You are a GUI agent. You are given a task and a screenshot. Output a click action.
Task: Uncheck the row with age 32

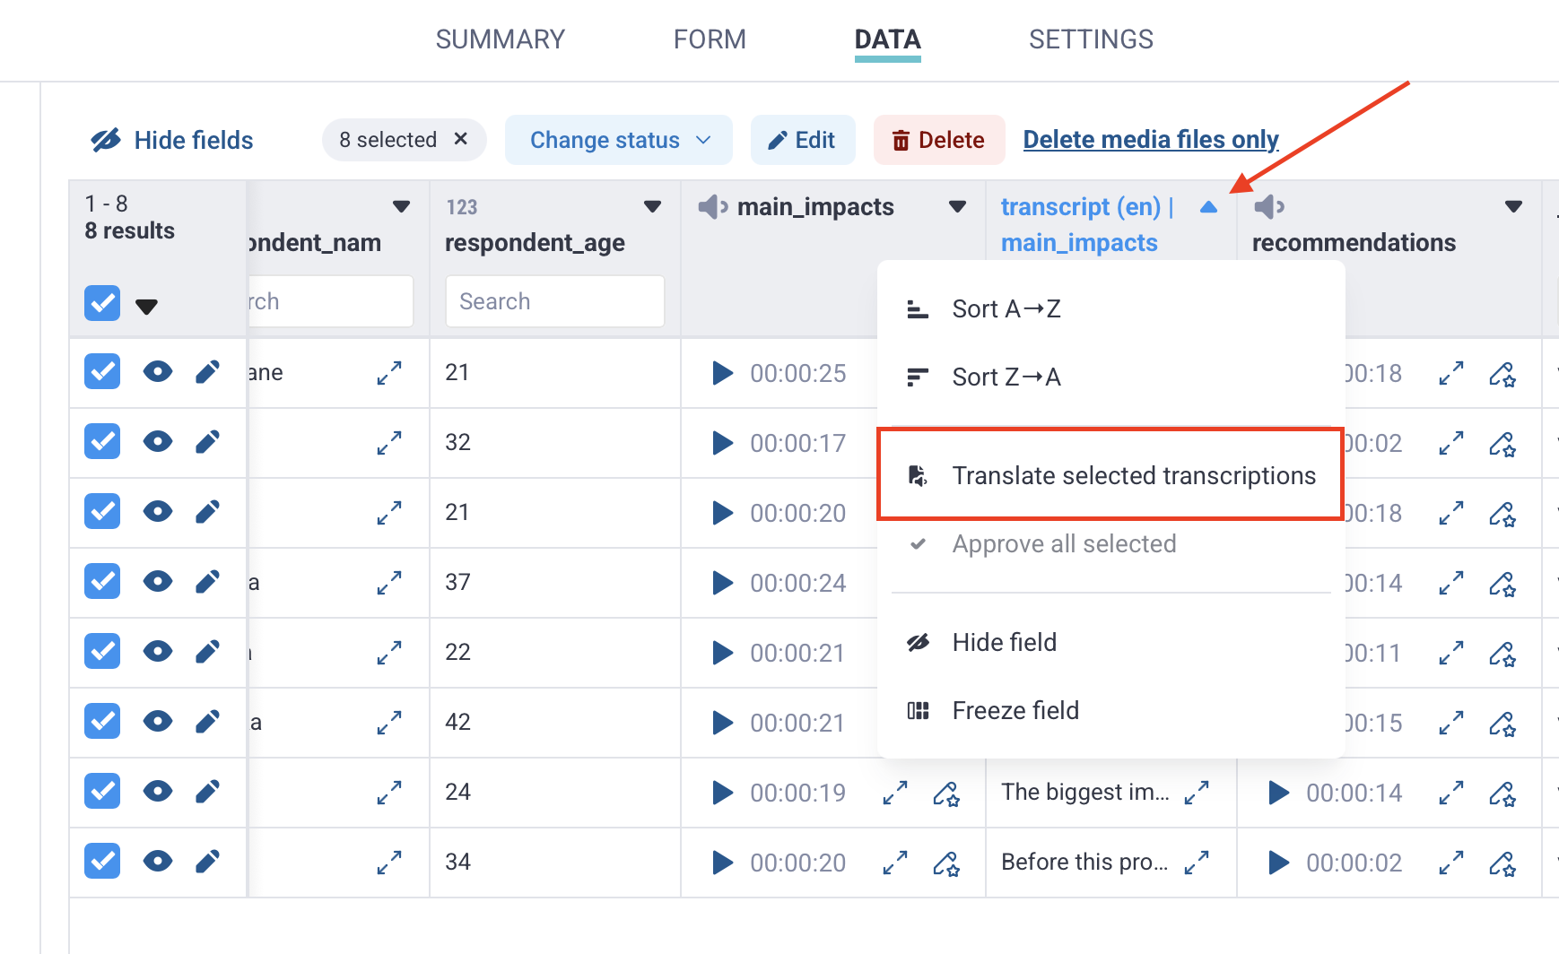tap(102, 442)
